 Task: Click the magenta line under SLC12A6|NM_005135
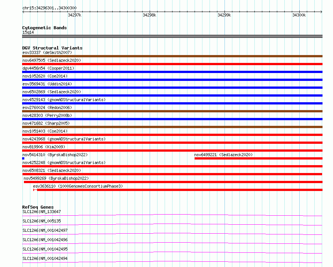pyautogui.click(x=172, y=224)
